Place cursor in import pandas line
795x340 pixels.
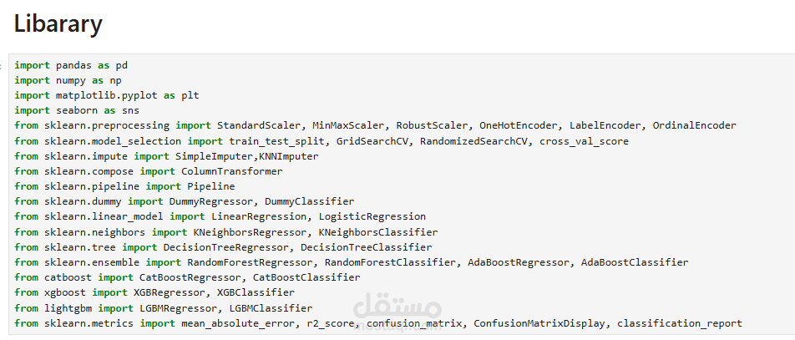(x=71, y=64)
